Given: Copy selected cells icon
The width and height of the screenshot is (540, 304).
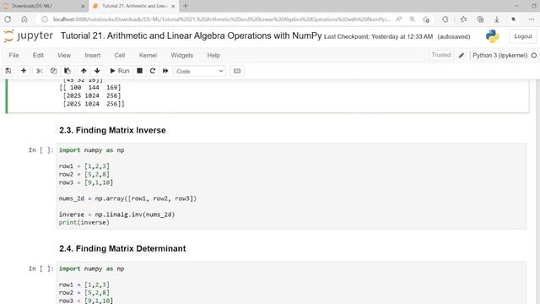Looking at the screenshot, I should click(53, 71).
